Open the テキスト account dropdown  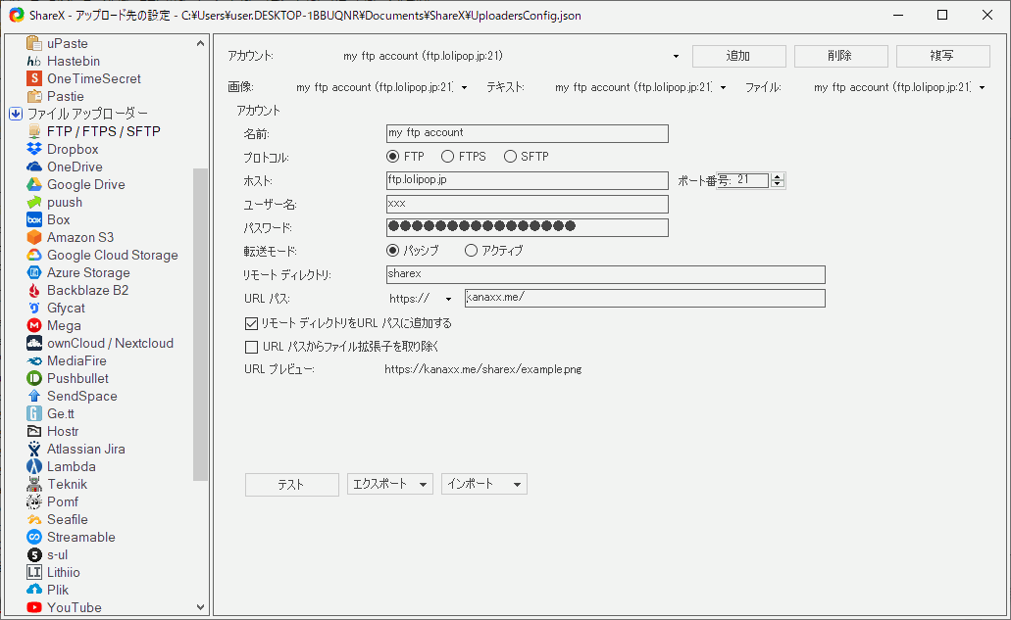[x=723, y=87]
